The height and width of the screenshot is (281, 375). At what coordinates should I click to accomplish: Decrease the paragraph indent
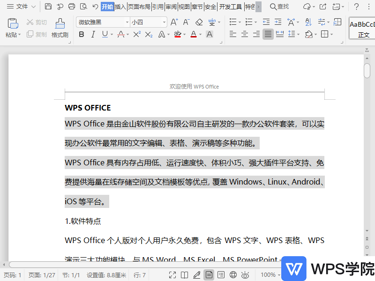266,22
